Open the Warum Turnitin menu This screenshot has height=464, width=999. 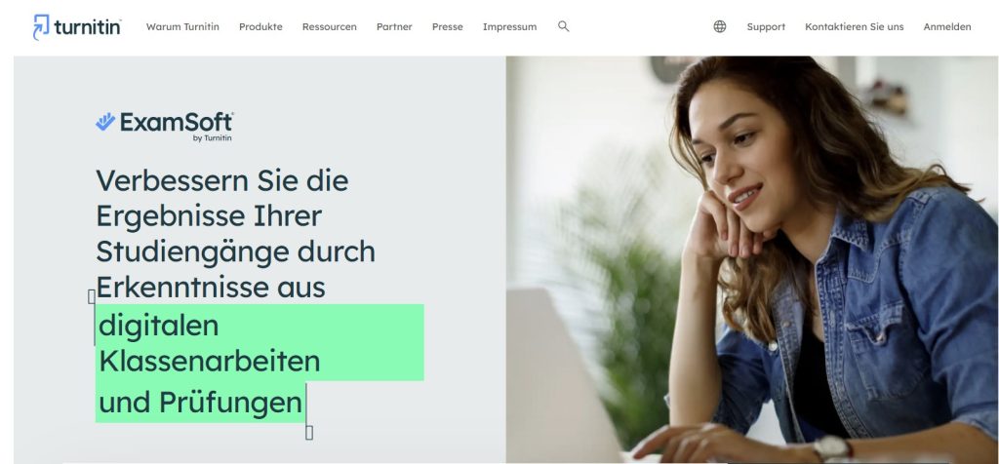point(182,26)
